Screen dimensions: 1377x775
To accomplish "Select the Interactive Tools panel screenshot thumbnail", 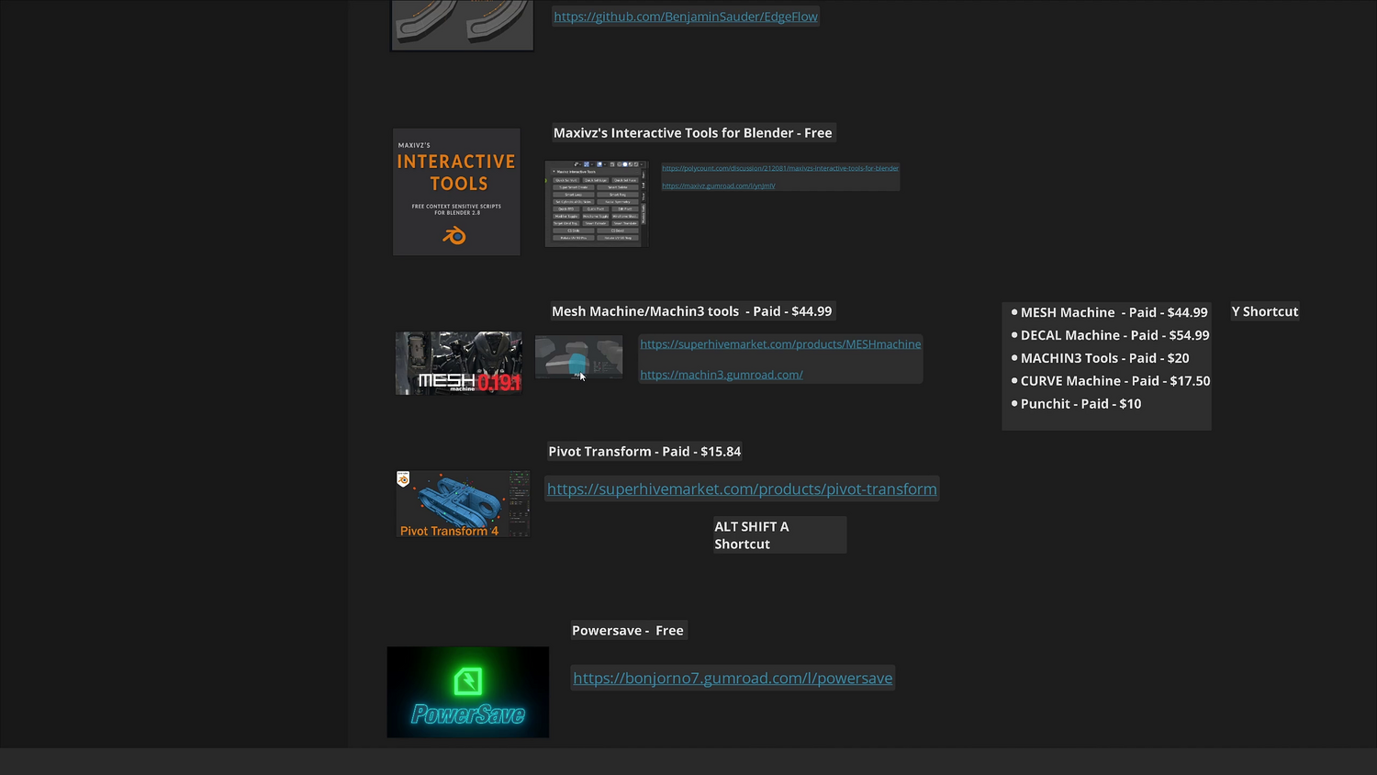I will [597, 204].
